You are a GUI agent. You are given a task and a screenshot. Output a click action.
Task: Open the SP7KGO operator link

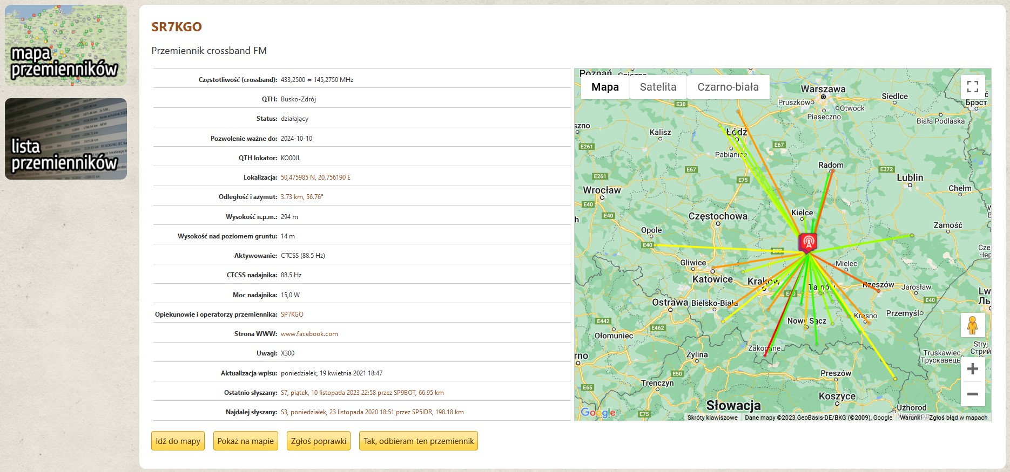pos(292,314)
